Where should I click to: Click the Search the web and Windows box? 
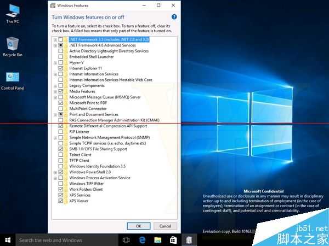pyautogui.click(x=67, y=240)
